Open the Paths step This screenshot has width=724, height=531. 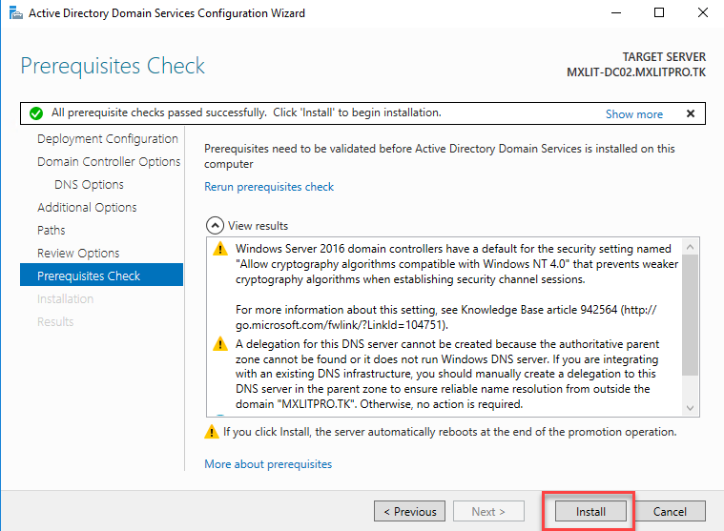coord(52,231)
